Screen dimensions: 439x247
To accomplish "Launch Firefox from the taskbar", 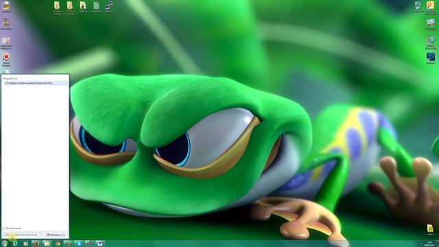I will coord(36,244).
